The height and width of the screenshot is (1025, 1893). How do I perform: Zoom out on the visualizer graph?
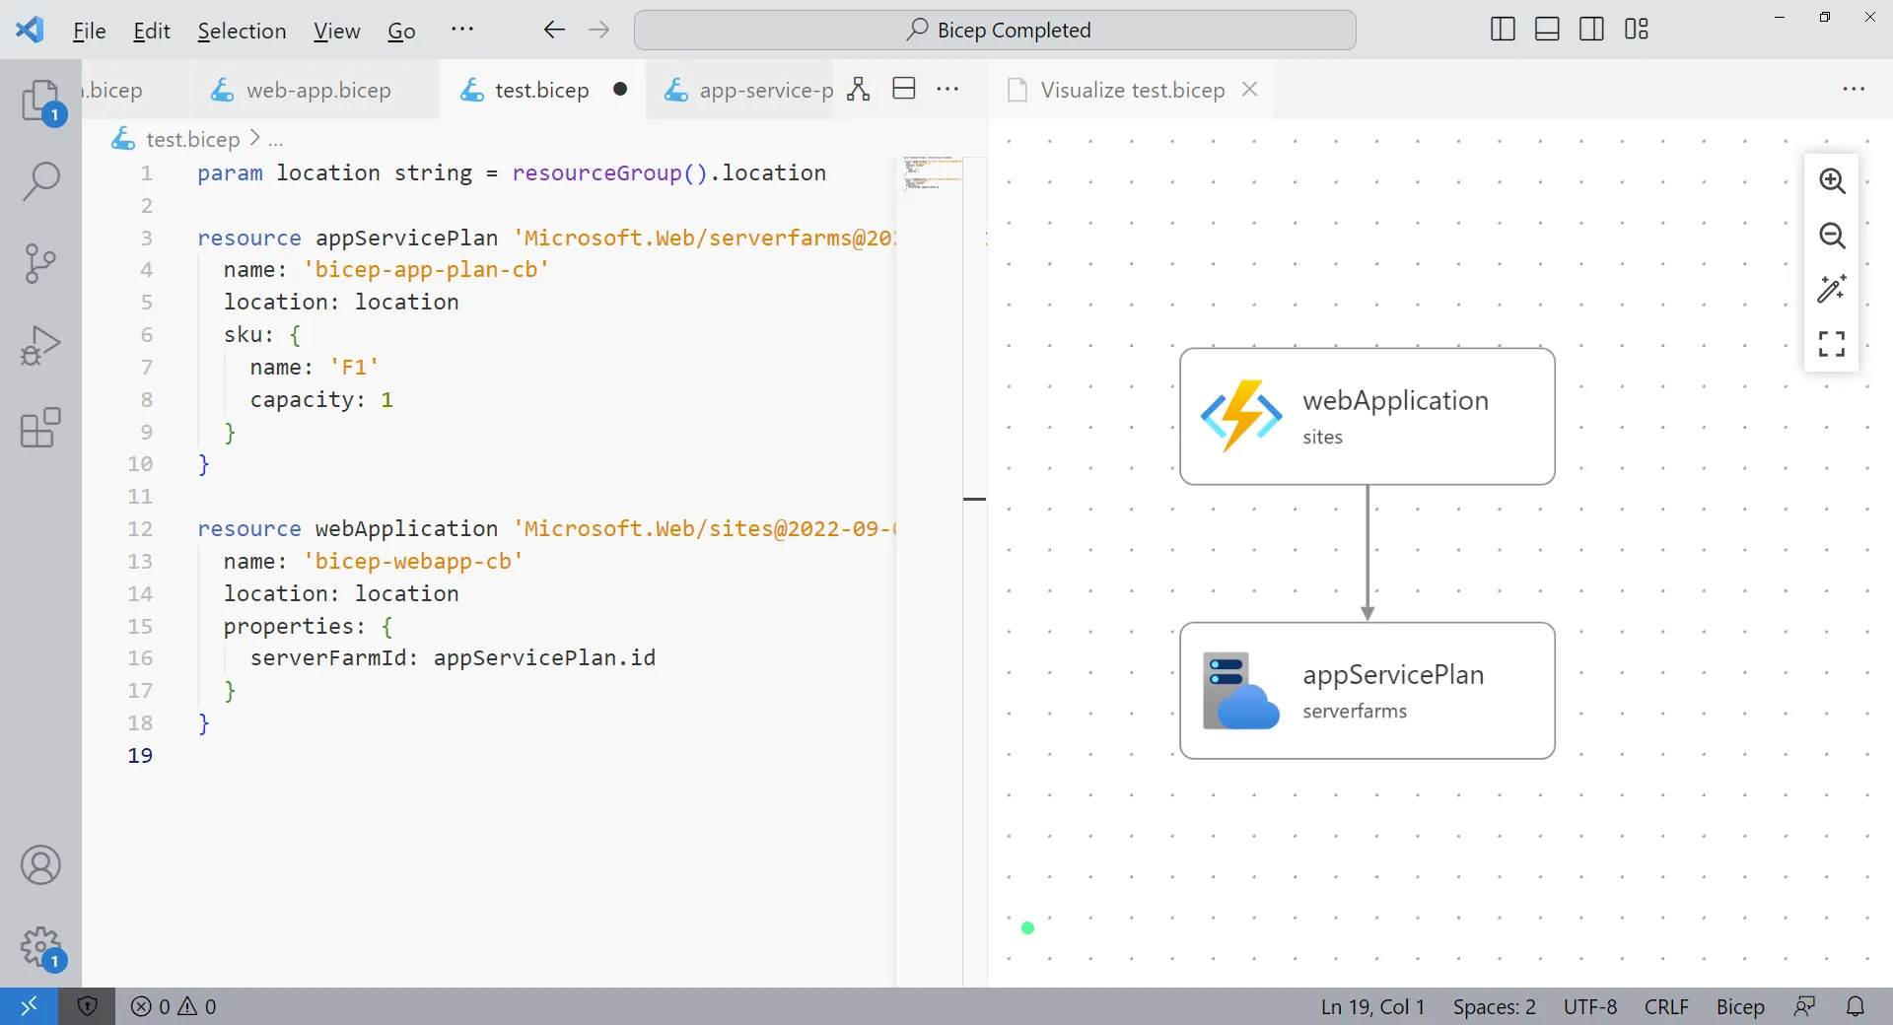(x=1832, y=236)
